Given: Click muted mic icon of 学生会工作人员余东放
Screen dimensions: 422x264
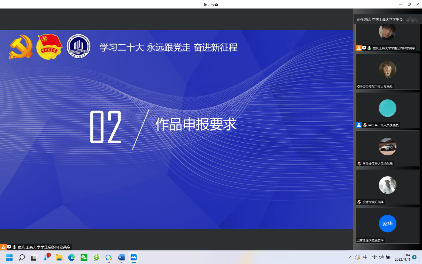Looking at the screenshot, I should point(359,164).
